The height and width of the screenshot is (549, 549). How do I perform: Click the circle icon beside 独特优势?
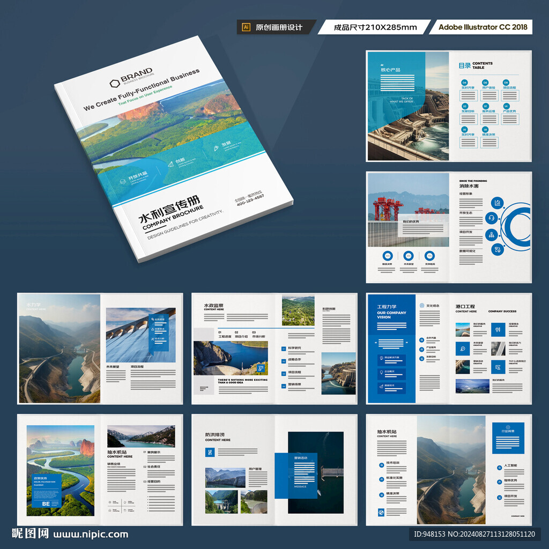[x=499, y=482]
